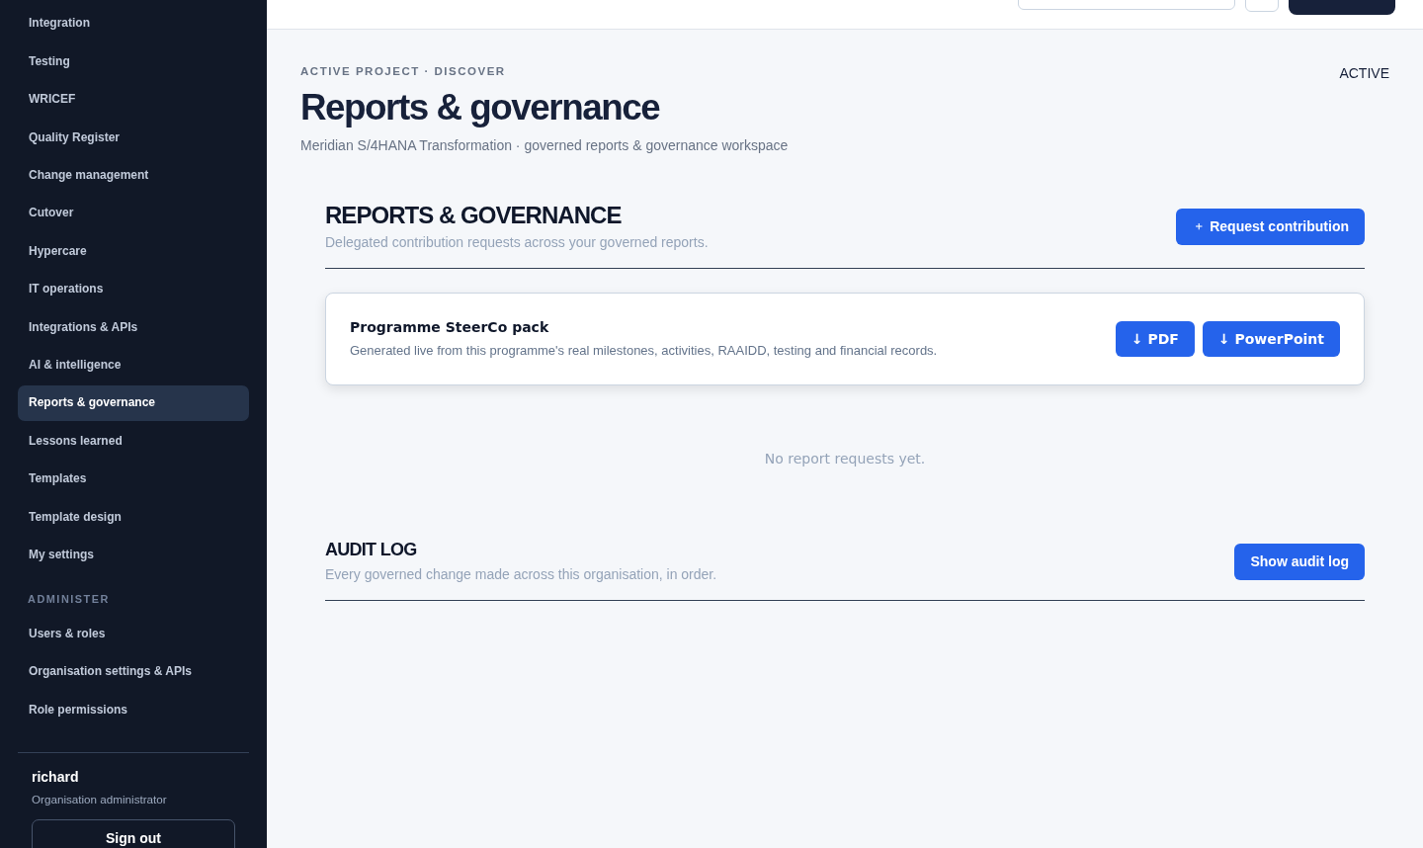Select Reports & governance sidebar item
The image size is (1423, 848).
[x=133, y=402]
